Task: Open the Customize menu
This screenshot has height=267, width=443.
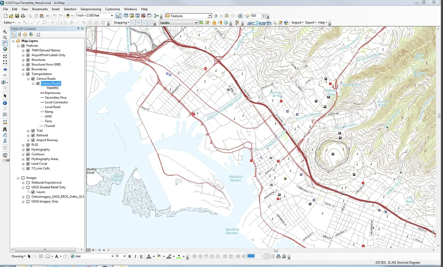Action: tap(113, 8)
